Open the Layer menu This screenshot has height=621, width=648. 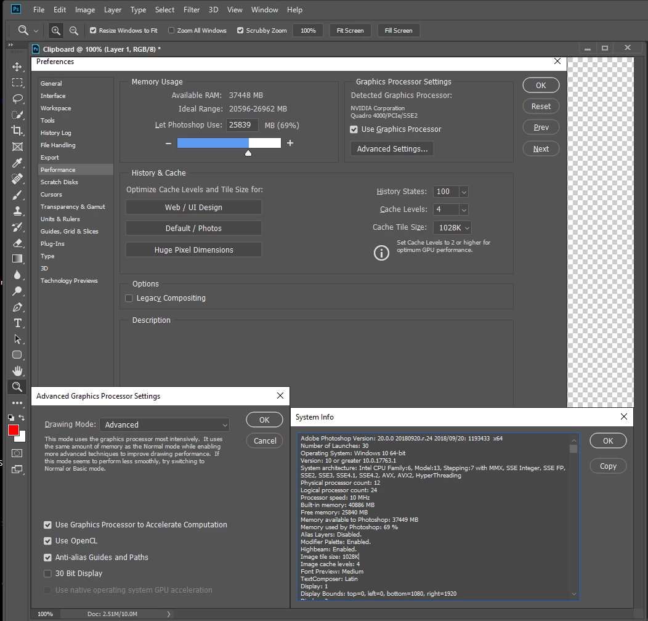click(112, 9)
